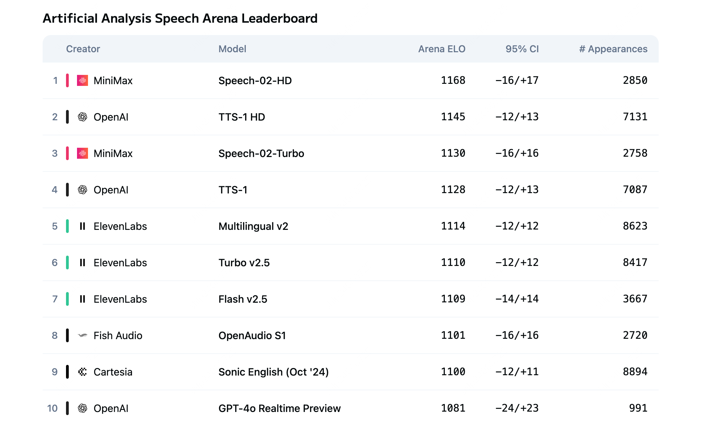Sort by the # Appearances column header

[613, 49]
